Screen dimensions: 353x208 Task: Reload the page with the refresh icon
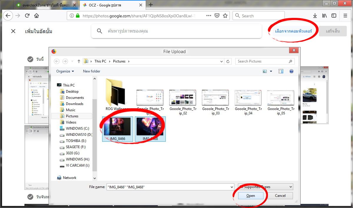click(27, 16)
